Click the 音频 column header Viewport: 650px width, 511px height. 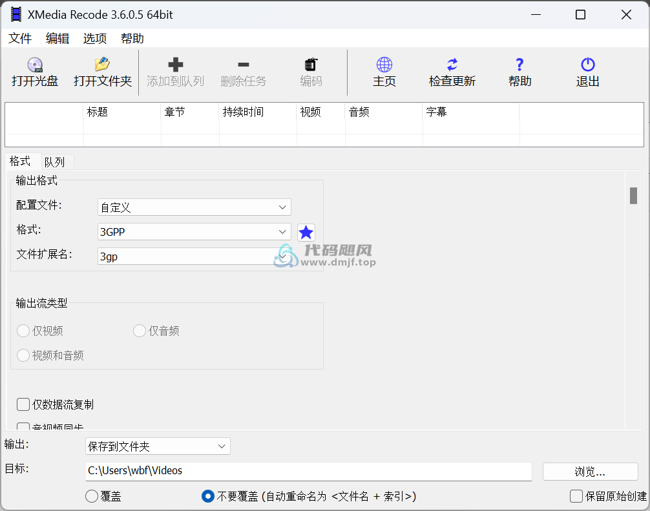tap(384, 112)
